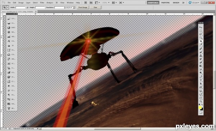216x131 pixels.
Task: Open the CS Live dropdown
Action: pos(194,3)
